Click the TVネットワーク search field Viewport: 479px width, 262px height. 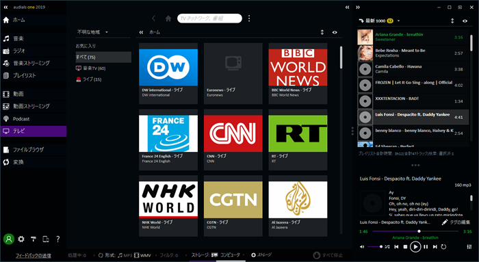click(209, 18)
